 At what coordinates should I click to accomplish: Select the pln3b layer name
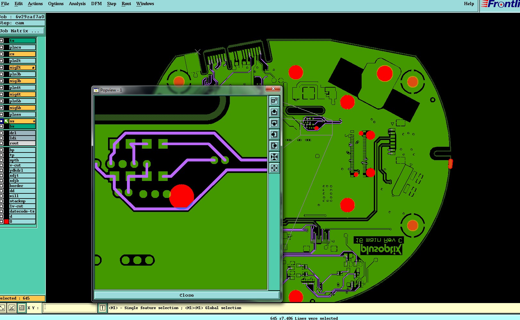point(22,74)
